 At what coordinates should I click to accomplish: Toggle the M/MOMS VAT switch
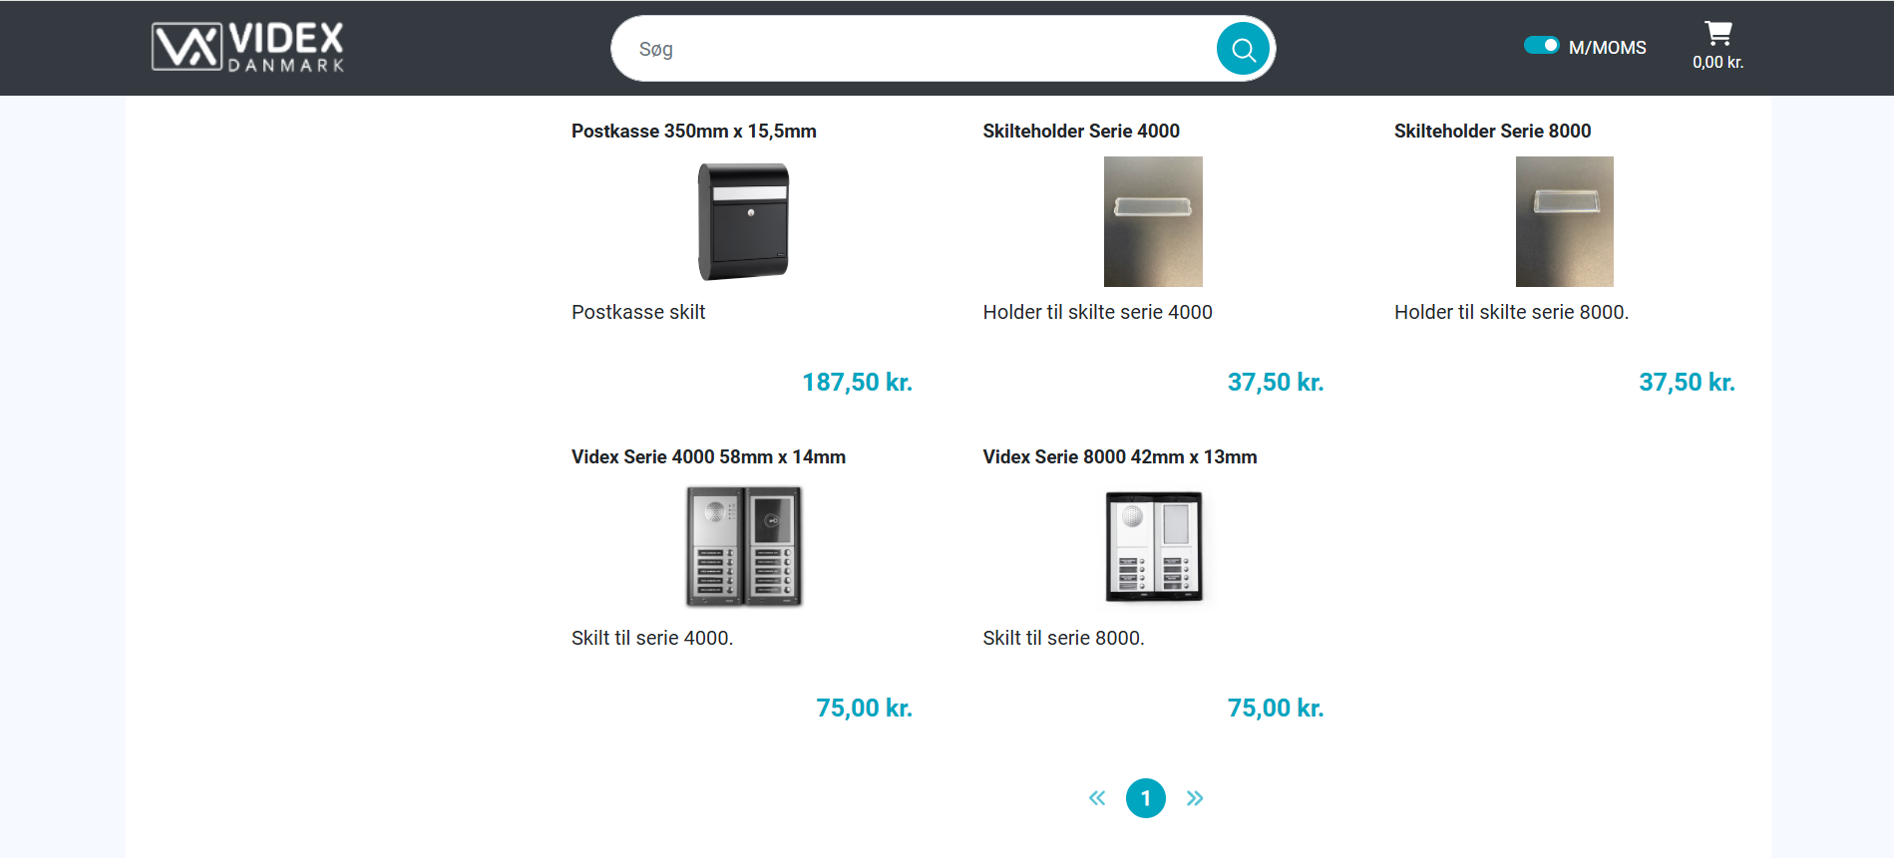point(1541,46)
